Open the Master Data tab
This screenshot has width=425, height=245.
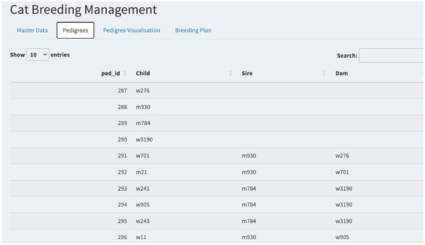[x=32, y=30]
